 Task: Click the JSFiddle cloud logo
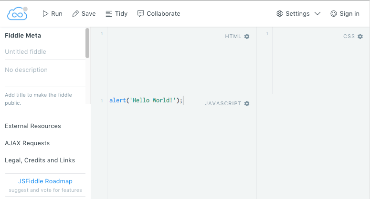pos(17,13)
